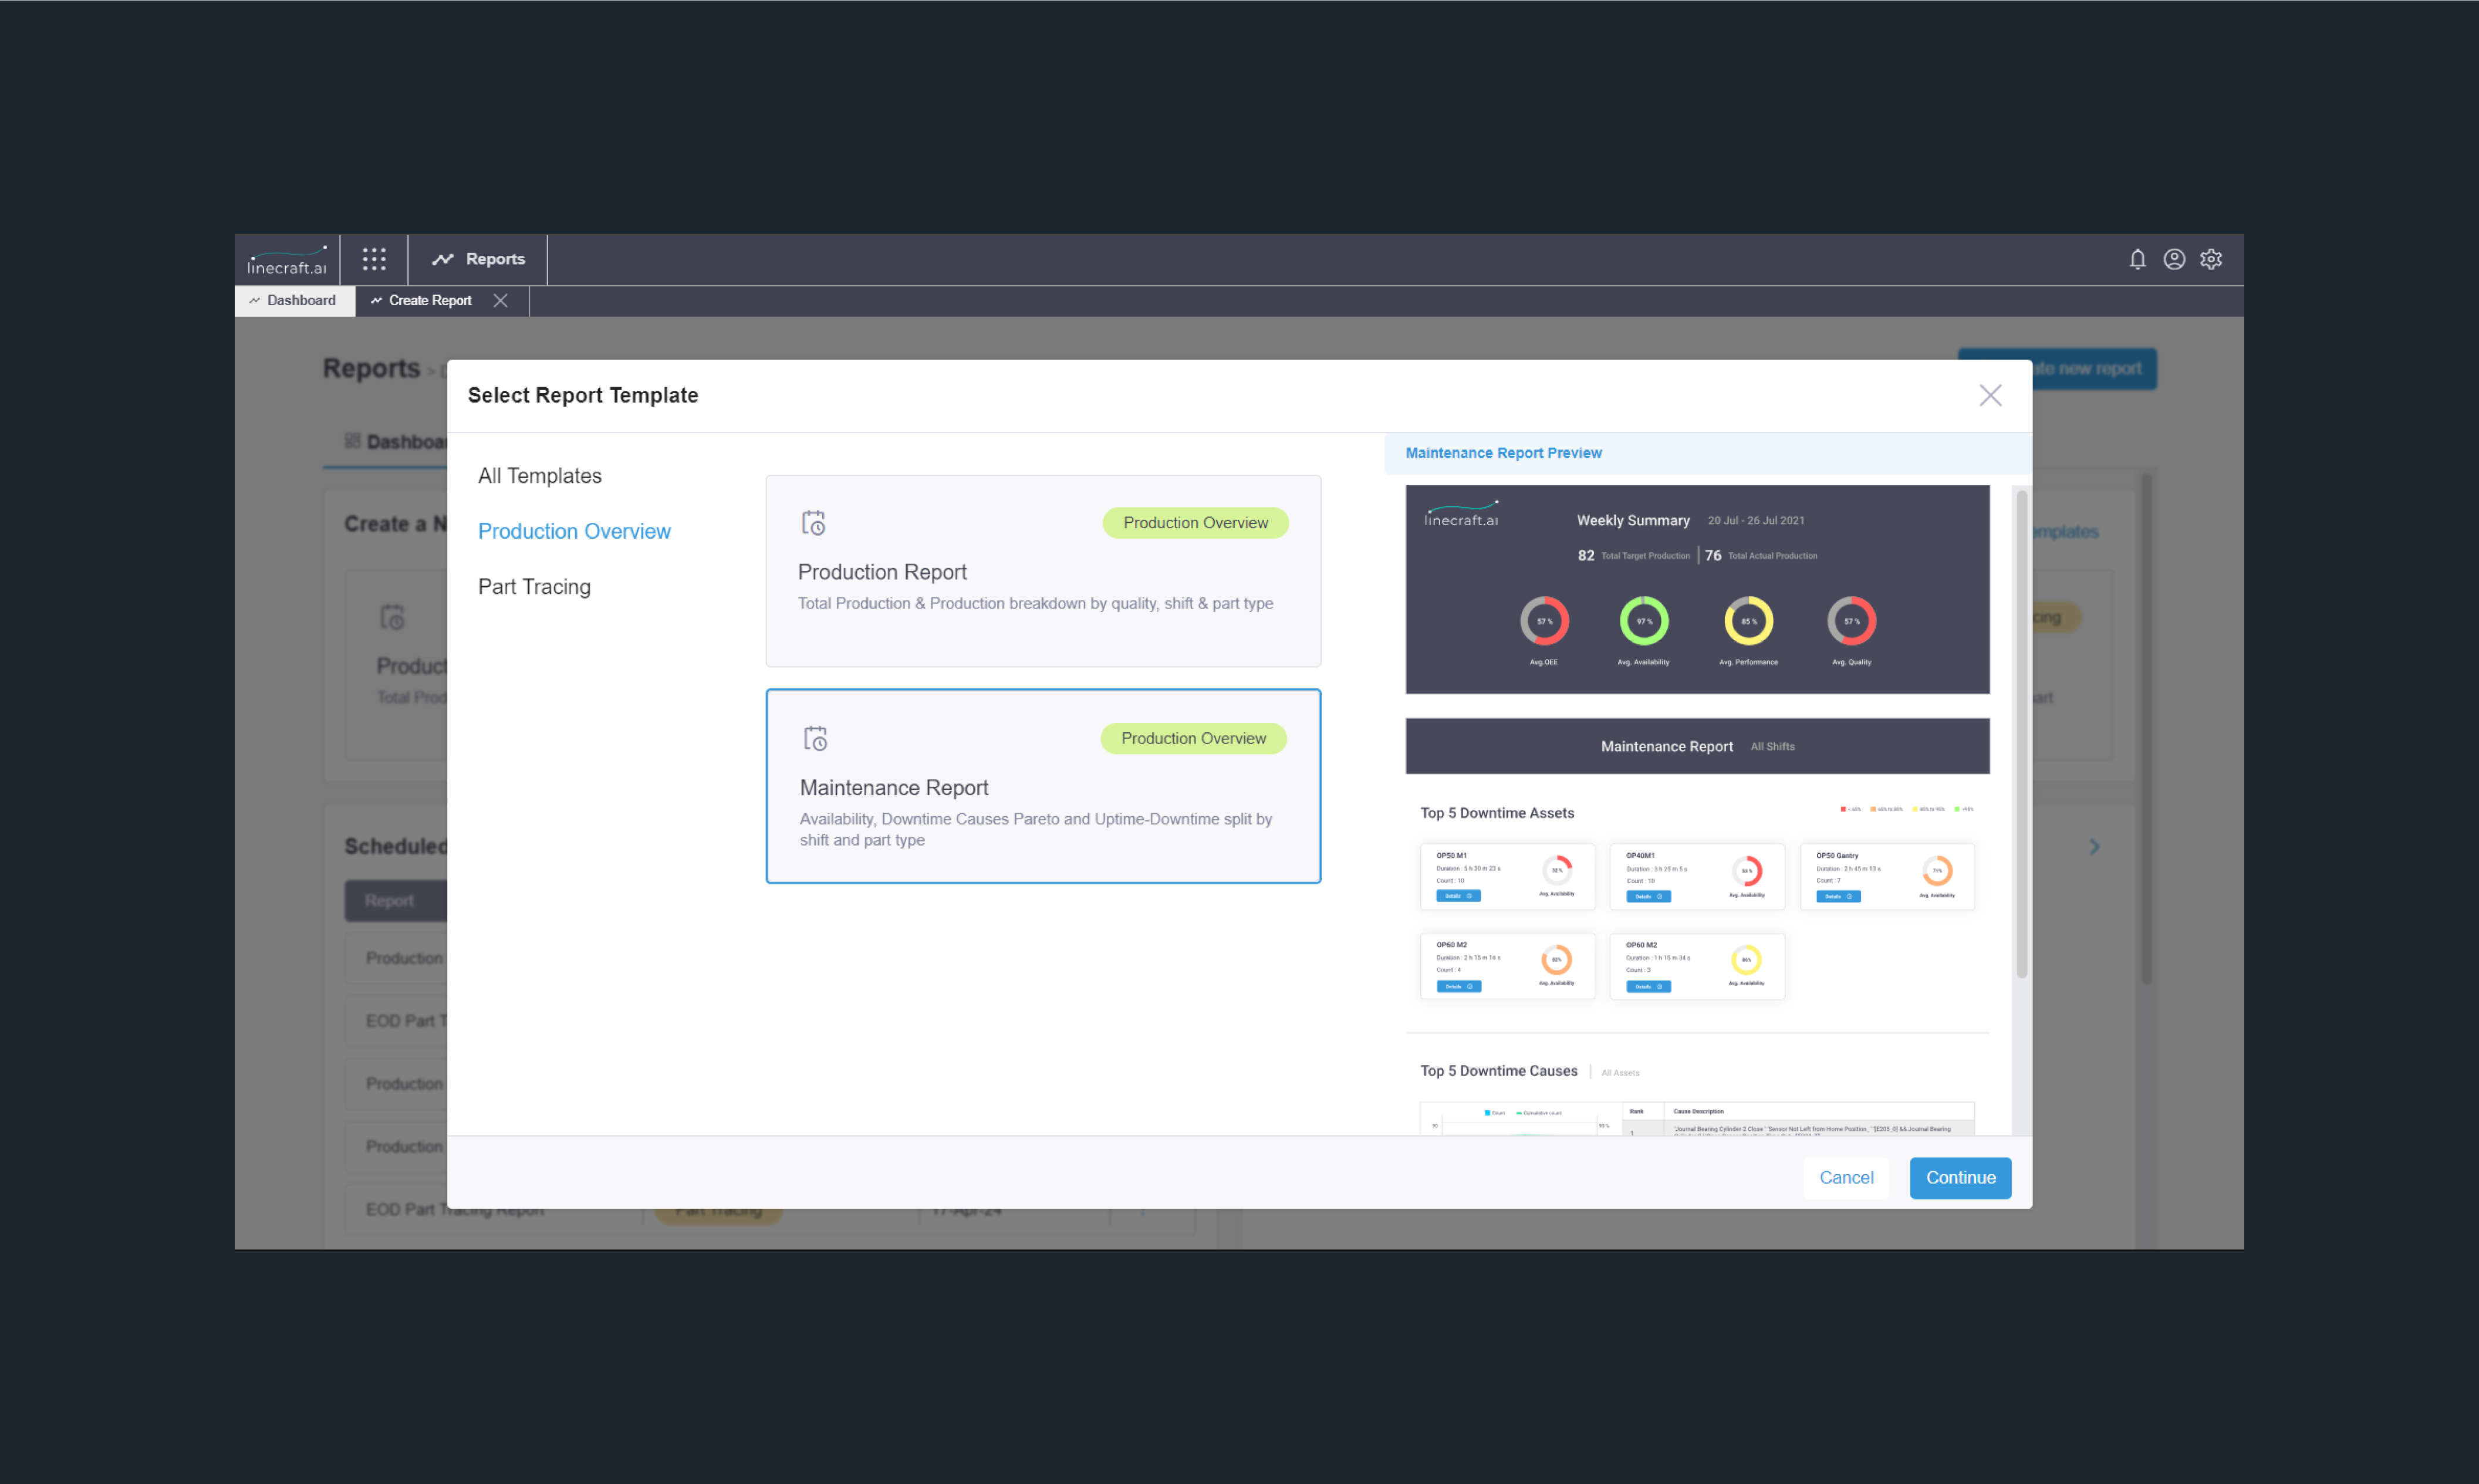The width and height of the screenshot is (2479, 1484).
Task: Click the Production Overview tag on Maintenance Report
Action: click(x=1193, y=739)
